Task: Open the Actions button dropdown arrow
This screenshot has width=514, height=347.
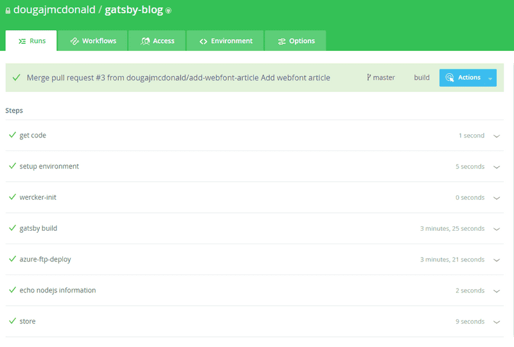Action: [x=490, y=78]
